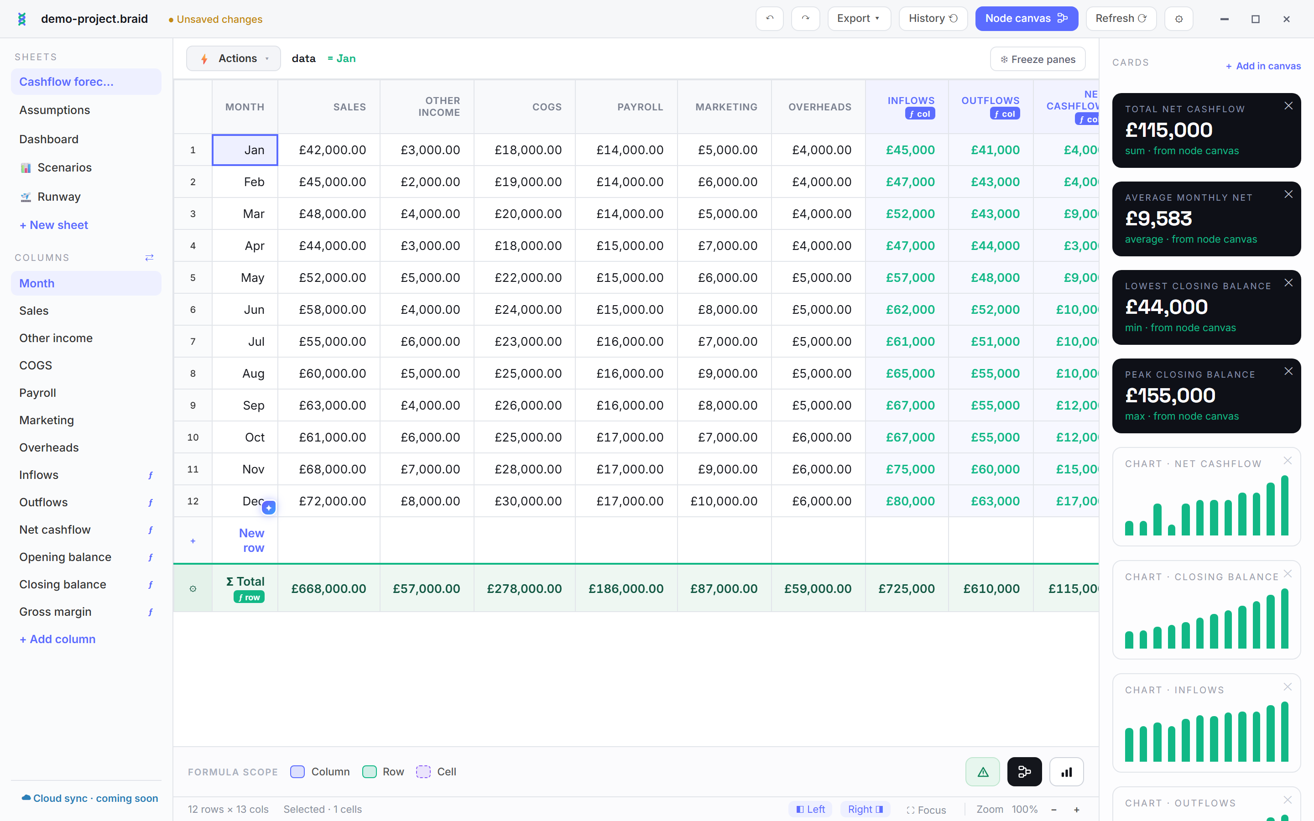Screen dimensions: 1314x821
Task: Click the warnings triangle button
Action: pos(982,772)
